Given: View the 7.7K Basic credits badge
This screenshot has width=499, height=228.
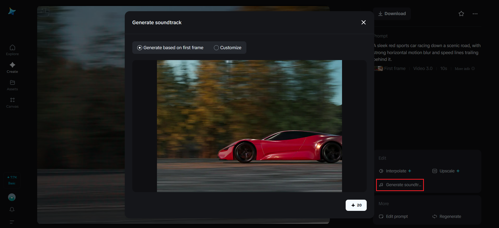Looking at the screenshot, I should (12, 180).
